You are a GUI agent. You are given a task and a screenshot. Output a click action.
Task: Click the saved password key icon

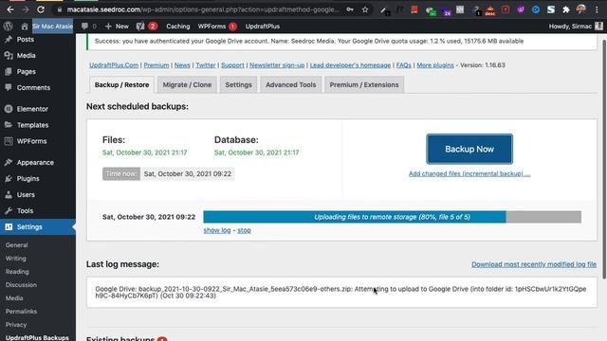pyautogui.click(x=350, y=9)
